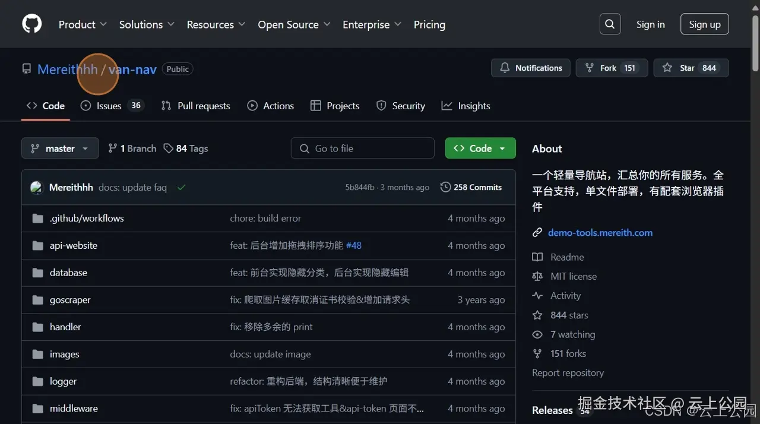Switch to the Security tab
760x424 pixels.
401,106
